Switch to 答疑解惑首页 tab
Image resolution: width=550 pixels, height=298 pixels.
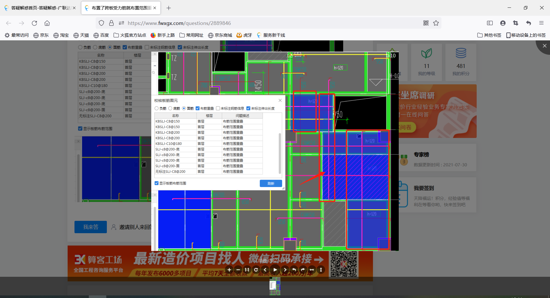[x=40, y=8]
